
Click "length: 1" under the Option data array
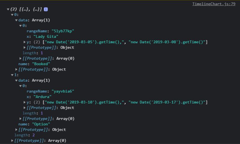coord(33,113)
